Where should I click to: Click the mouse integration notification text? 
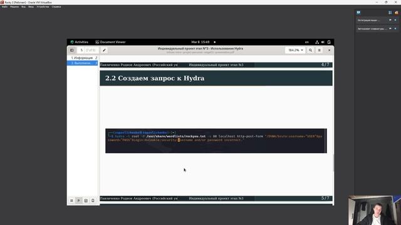point(368,20)
